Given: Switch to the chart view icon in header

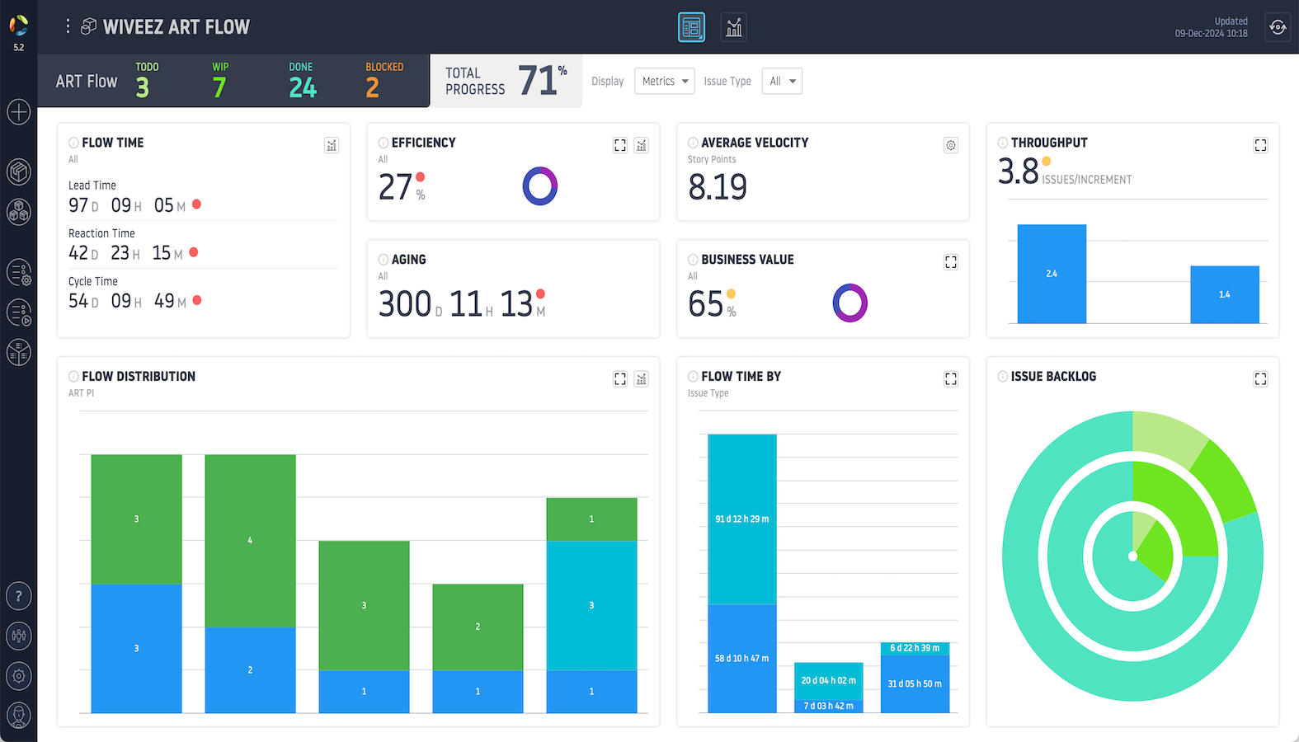Looking at the screenshot, I should pos(733,27).
